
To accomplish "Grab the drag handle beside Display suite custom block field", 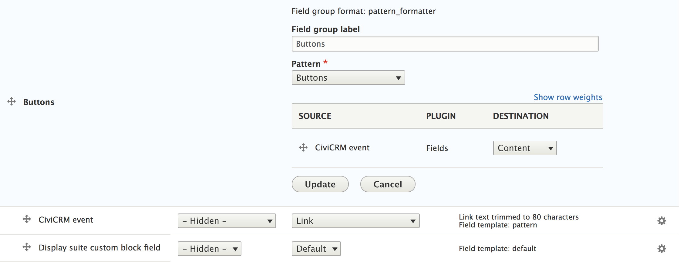I will (x=27, y=247).
